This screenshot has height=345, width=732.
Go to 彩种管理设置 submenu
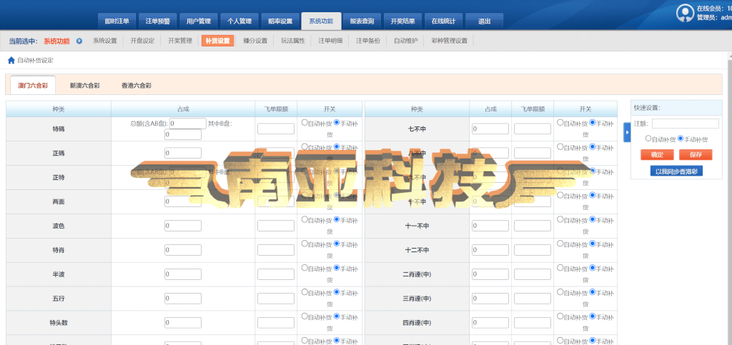449,41
